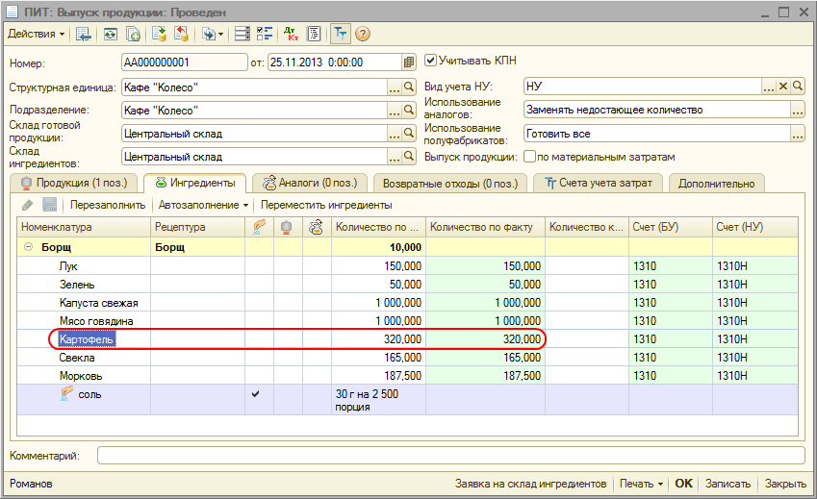This screenshot has height=499, width=817.
Task: Open the help question mark icon
Action: 363,35
